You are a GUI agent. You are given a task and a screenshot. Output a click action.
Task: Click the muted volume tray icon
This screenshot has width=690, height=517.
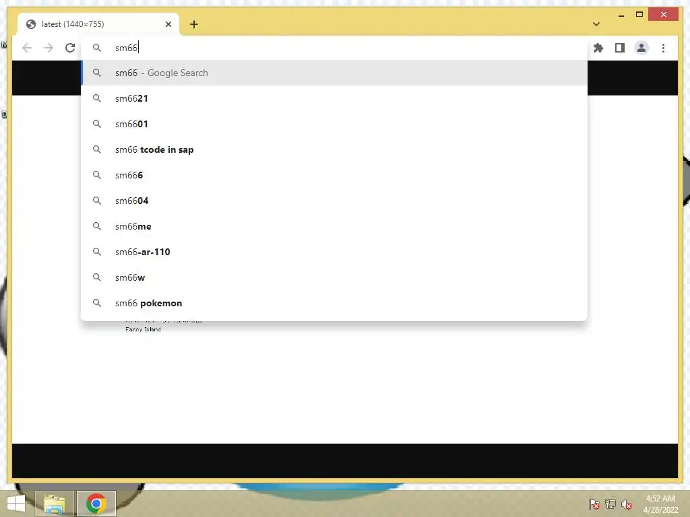coord(627,504)
